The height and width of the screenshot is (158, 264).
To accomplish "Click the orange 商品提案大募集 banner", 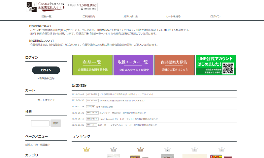I will point(175,65).
